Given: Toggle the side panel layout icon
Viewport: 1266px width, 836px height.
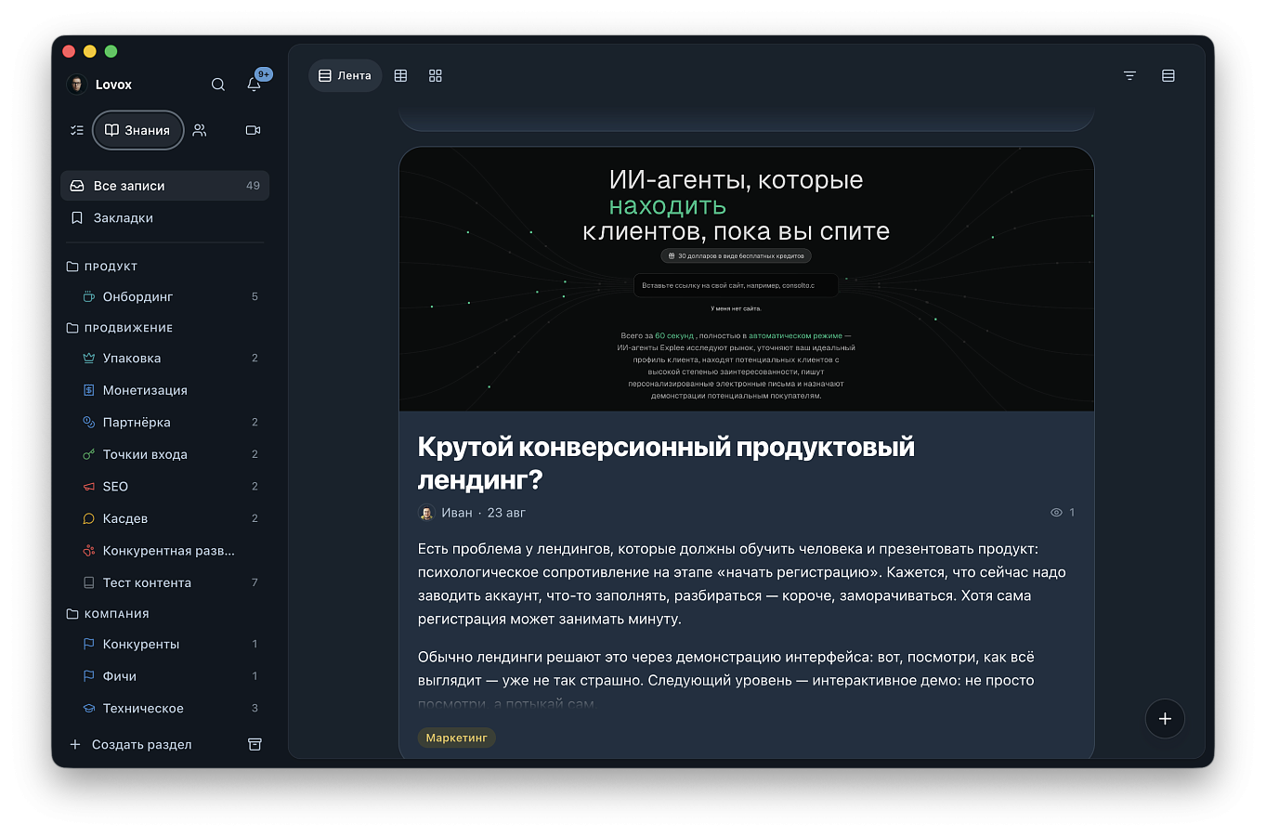Looking at the screenshot, I should click(x=1168, y=76).
